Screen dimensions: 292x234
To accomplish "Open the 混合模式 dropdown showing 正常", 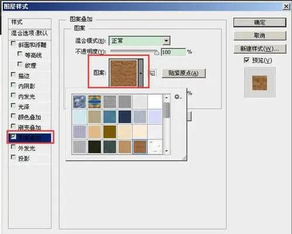I will point(140,41).
